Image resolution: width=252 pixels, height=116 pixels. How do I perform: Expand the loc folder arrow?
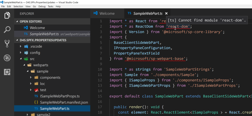[x=31, y=84]
